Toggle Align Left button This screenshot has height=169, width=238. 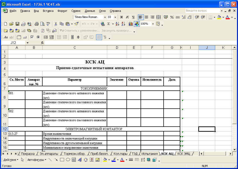pos(141,17)
